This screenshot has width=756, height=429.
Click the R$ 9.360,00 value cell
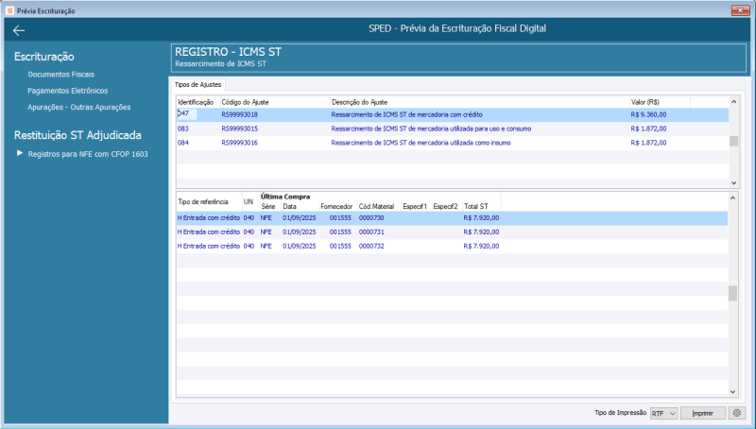[x=648, y=114]
